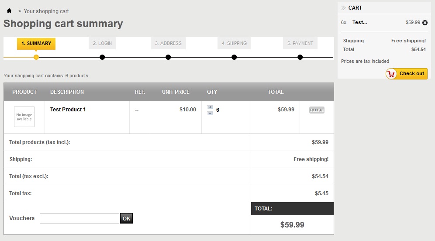Click the yellow Summary progress dot
The width and height of the screenshot is (435, 241).
pos(36,57)
